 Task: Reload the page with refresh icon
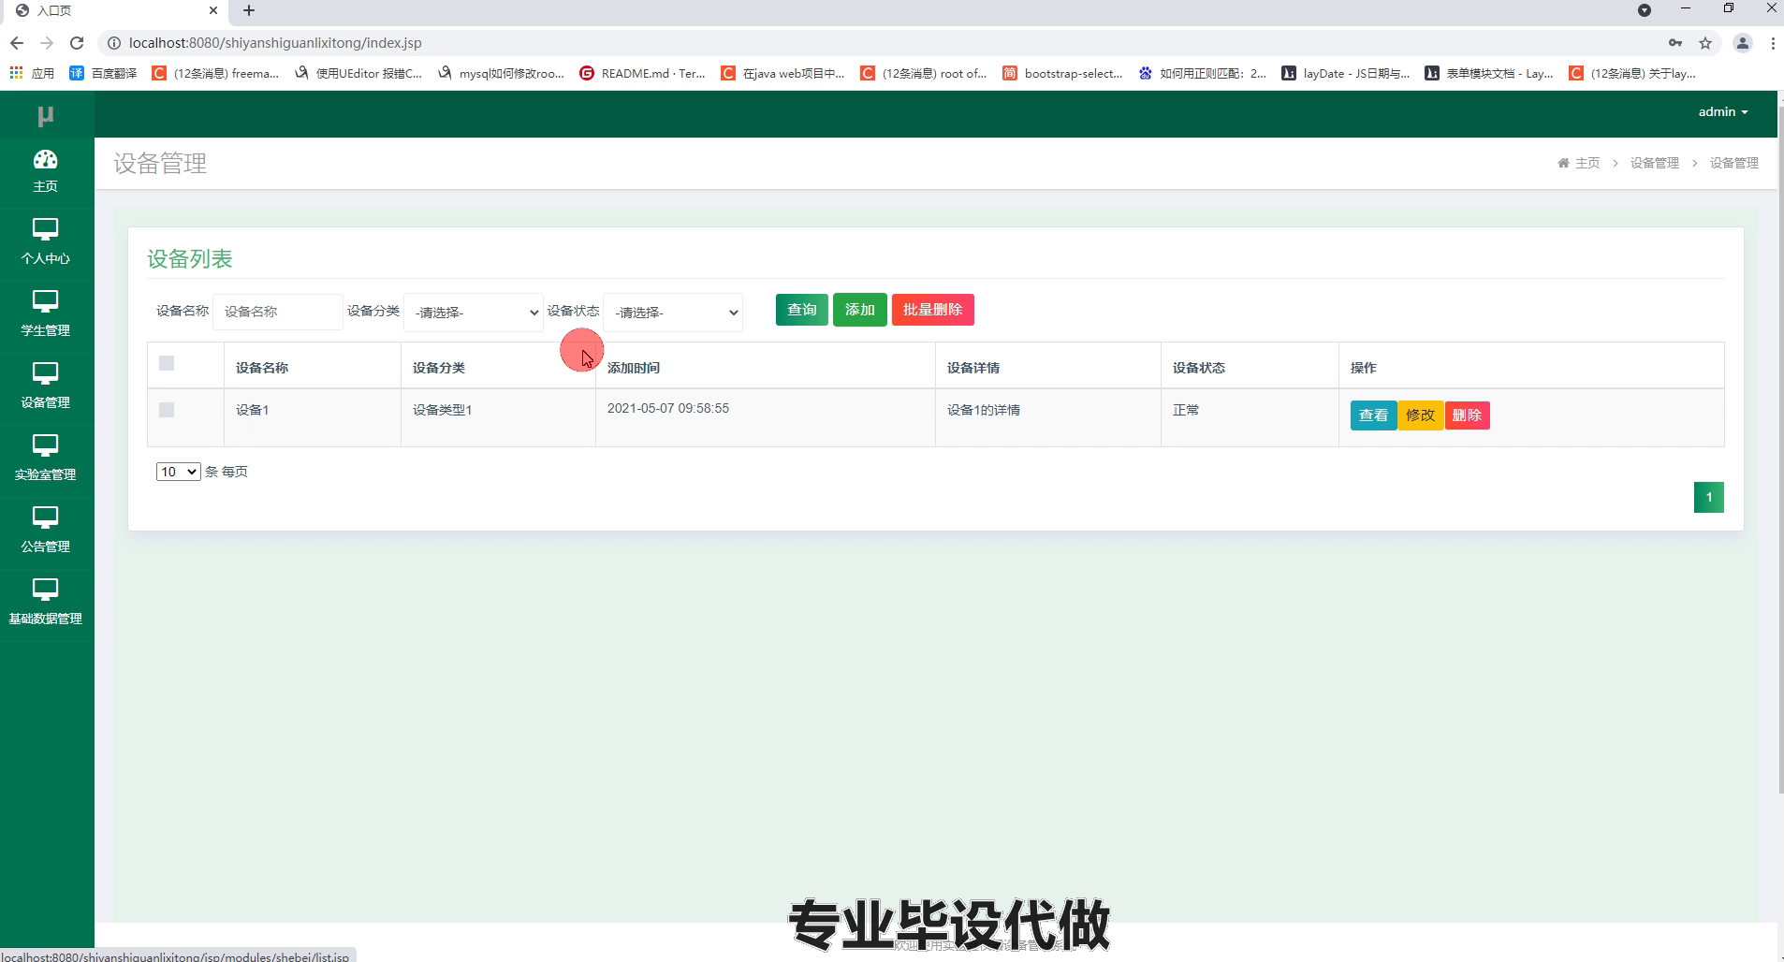coord(77,43)
